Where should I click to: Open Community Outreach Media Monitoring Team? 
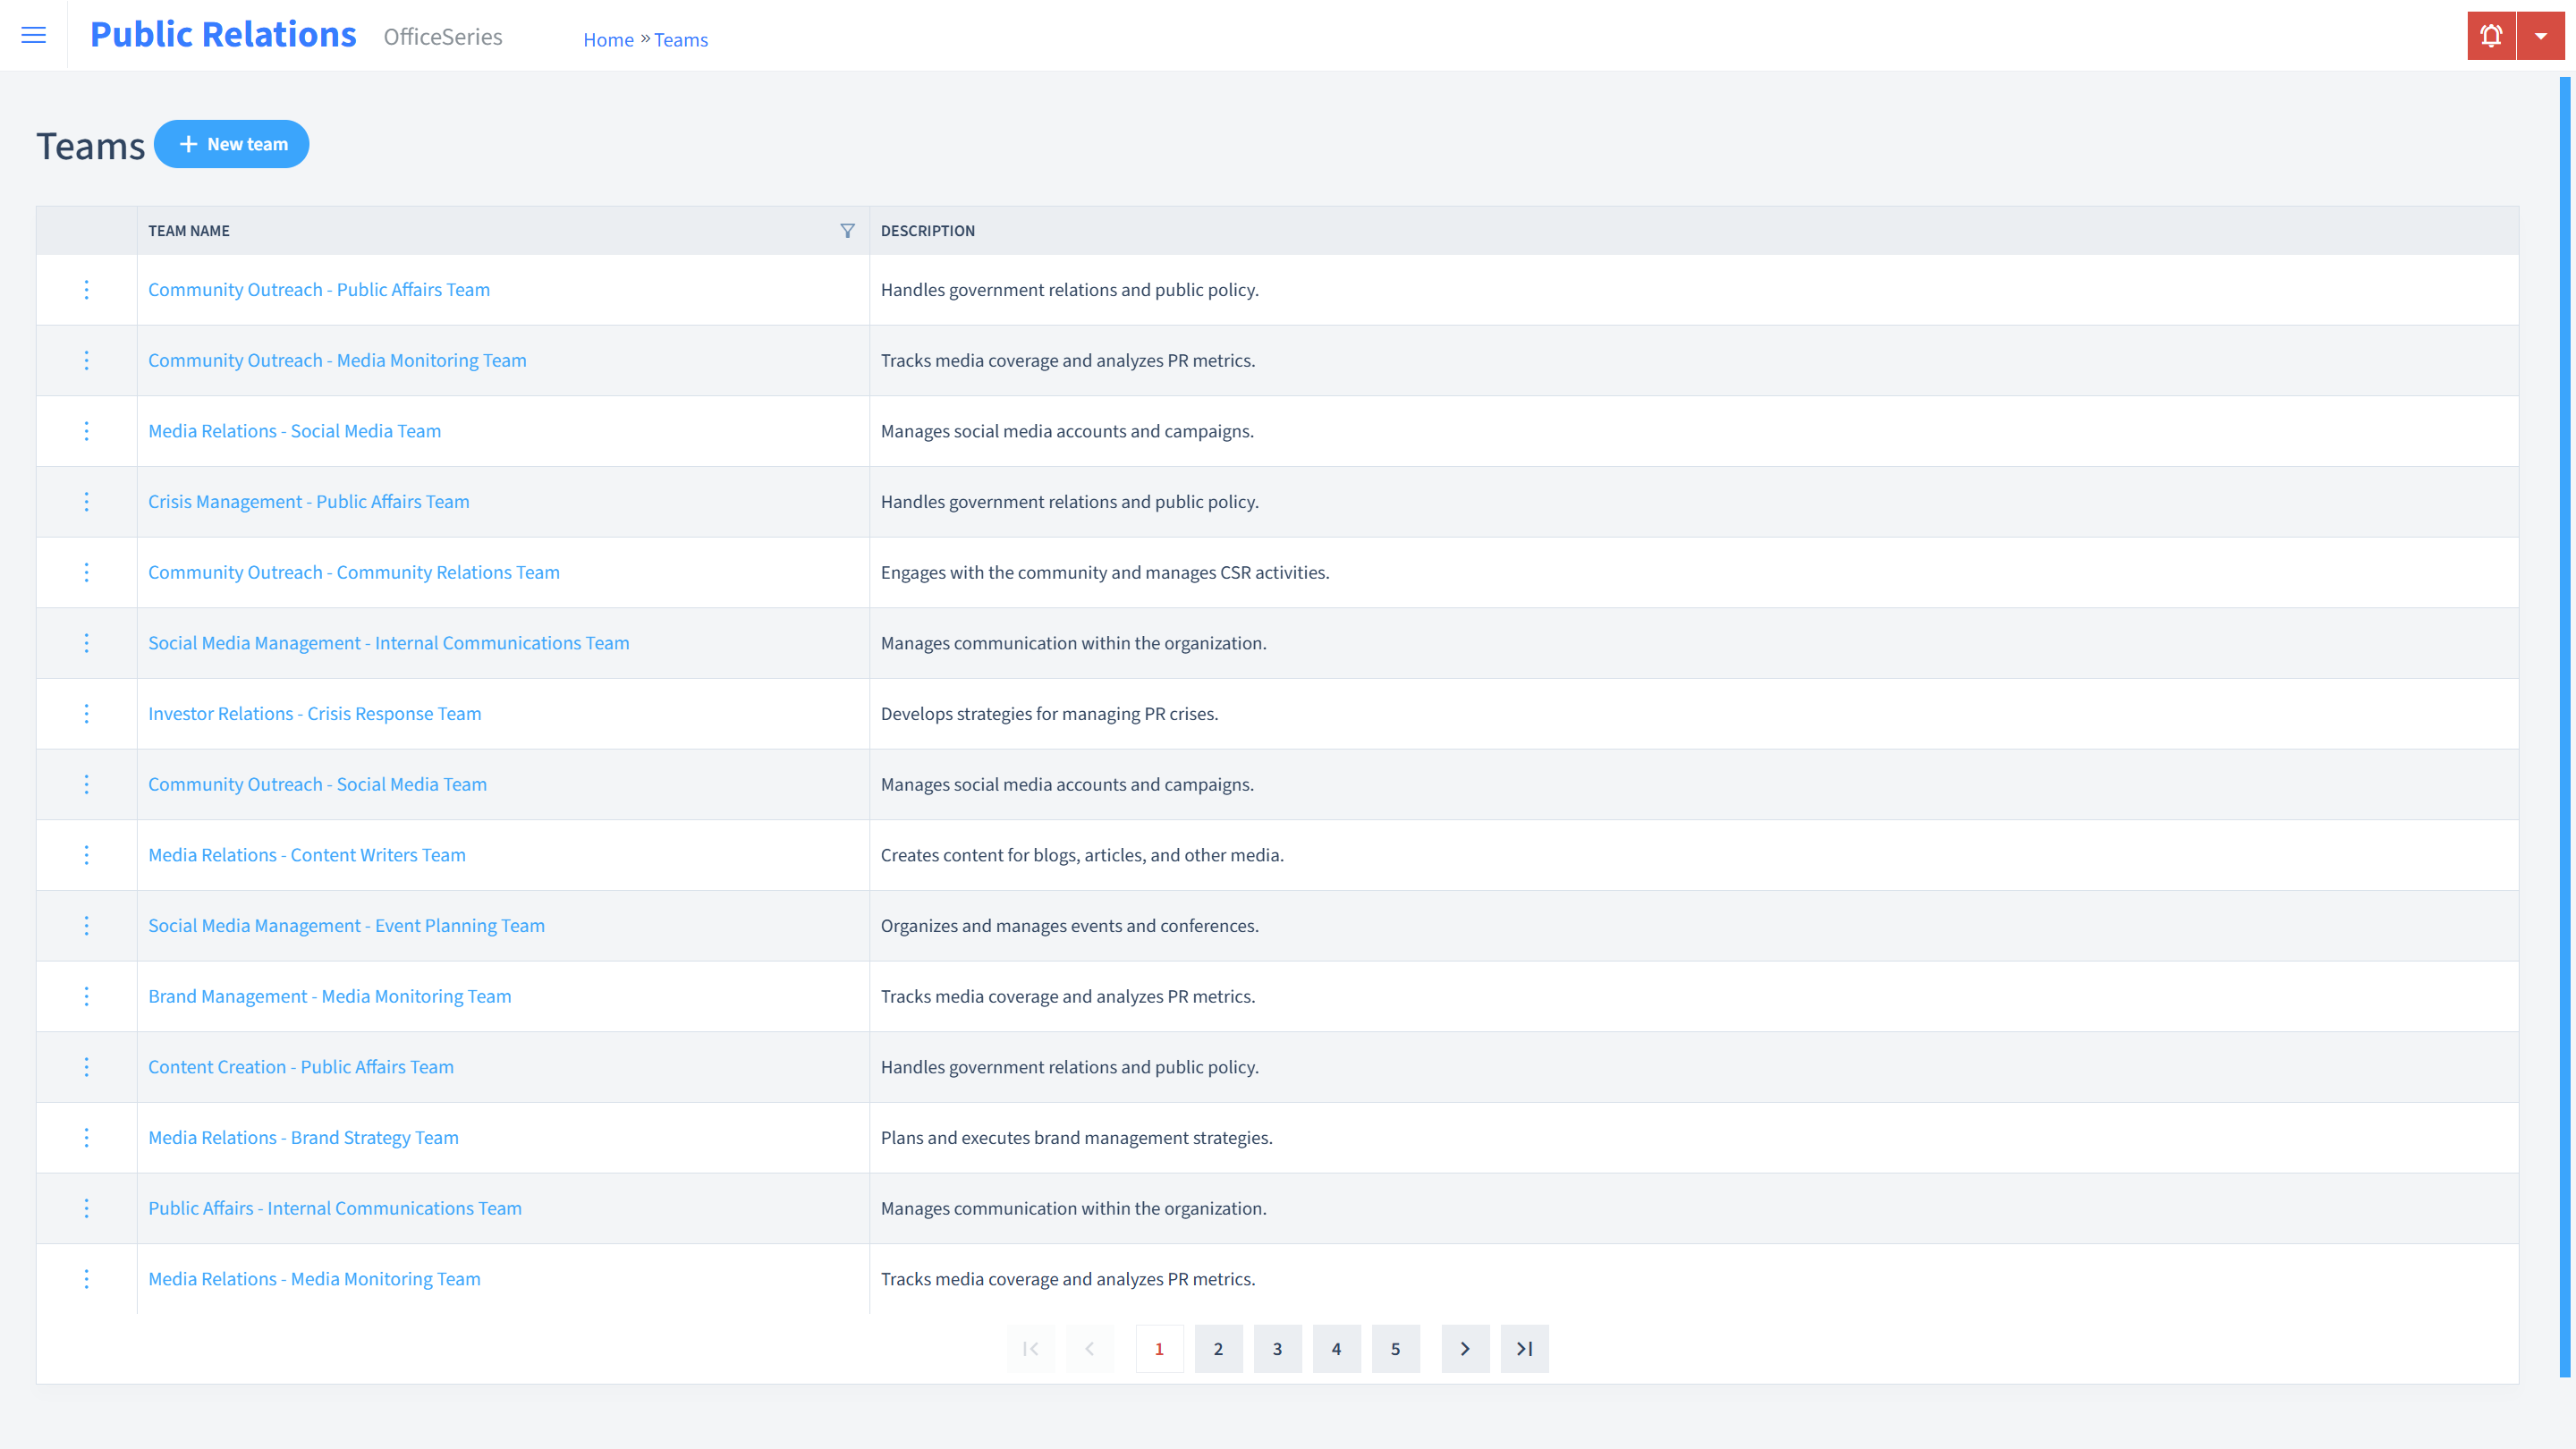pos(338,360)
